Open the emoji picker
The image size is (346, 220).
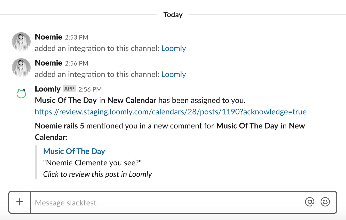(326, 202)
